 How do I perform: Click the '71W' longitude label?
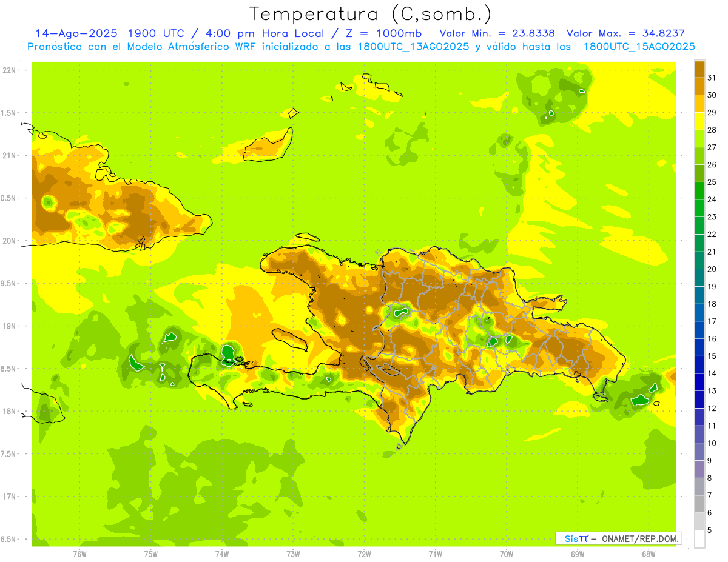[x=435, y=554]
